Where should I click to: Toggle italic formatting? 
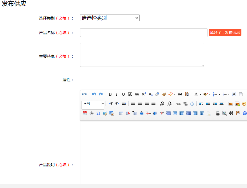(x=117, y=94)
